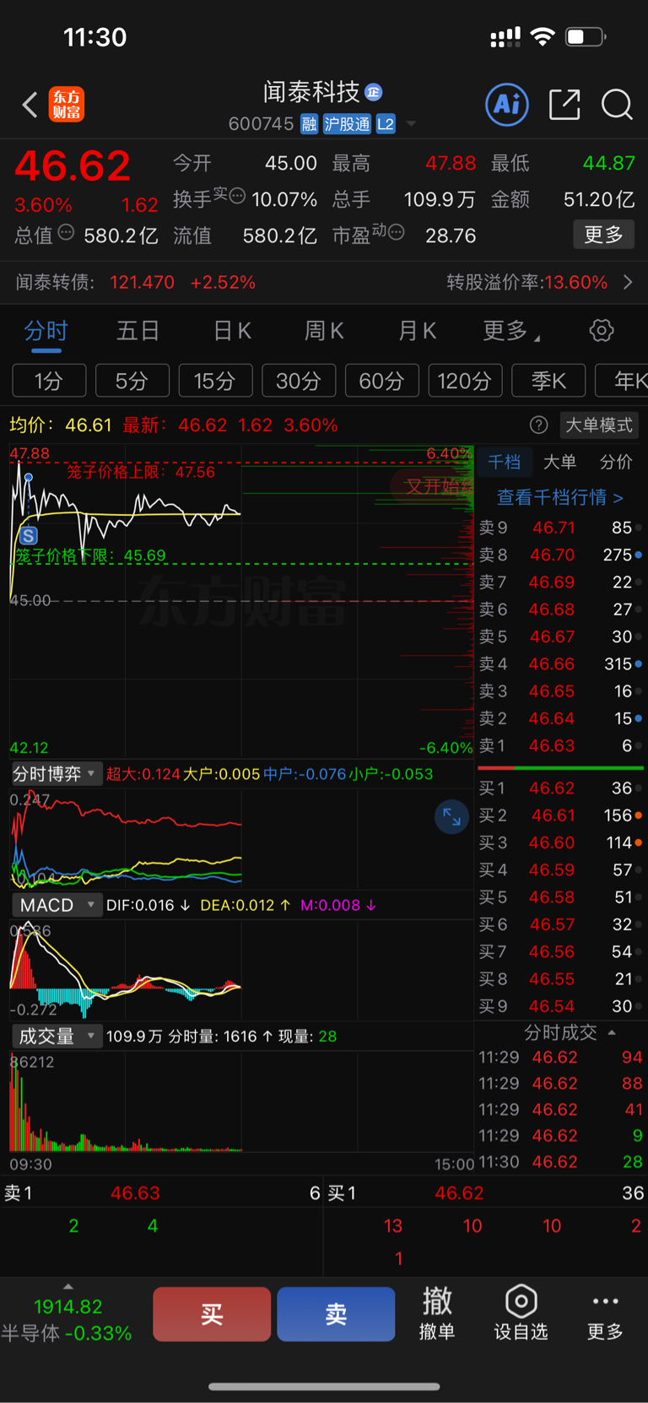Select the 60分 period button

(x=381, y=381)
